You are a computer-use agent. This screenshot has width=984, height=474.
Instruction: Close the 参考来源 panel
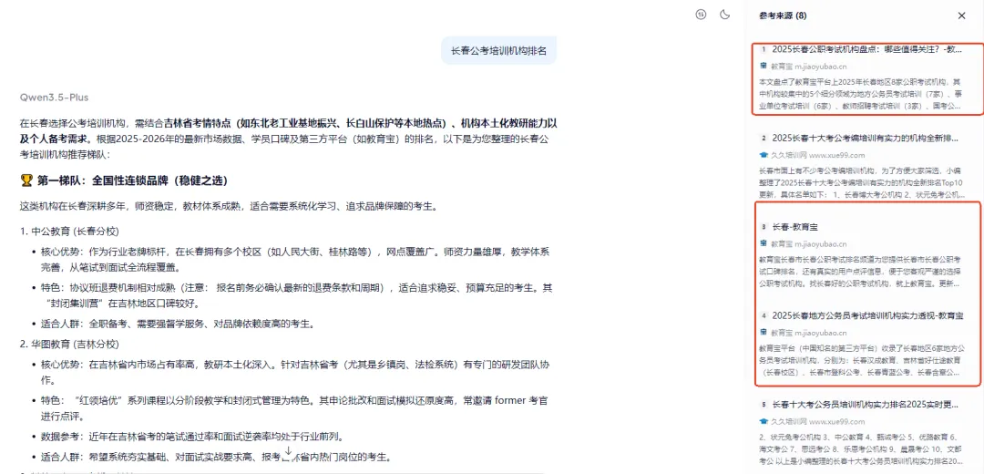click(961, 15)
